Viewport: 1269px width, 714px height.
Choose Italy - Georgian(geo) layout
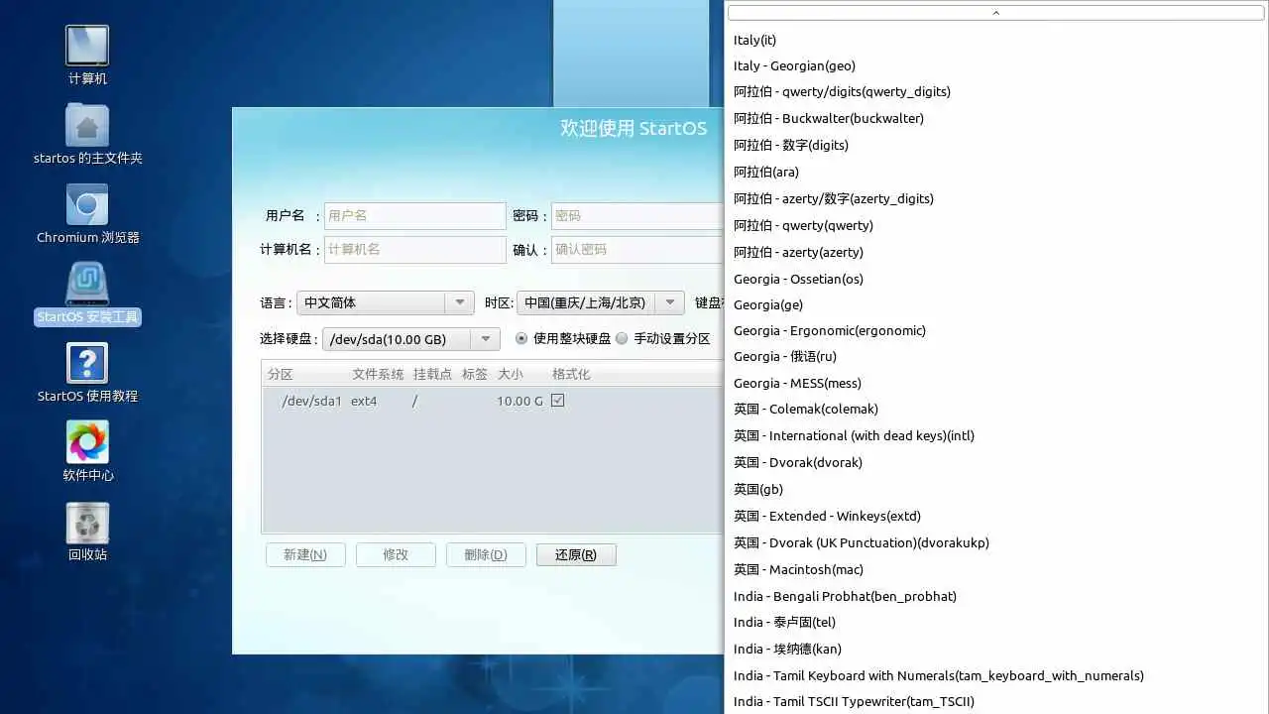(x=996, y=65)
